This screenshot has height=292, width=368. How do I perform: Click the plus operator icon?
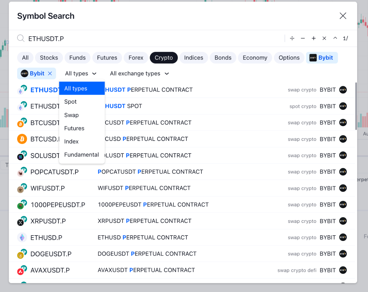point(314,38)
